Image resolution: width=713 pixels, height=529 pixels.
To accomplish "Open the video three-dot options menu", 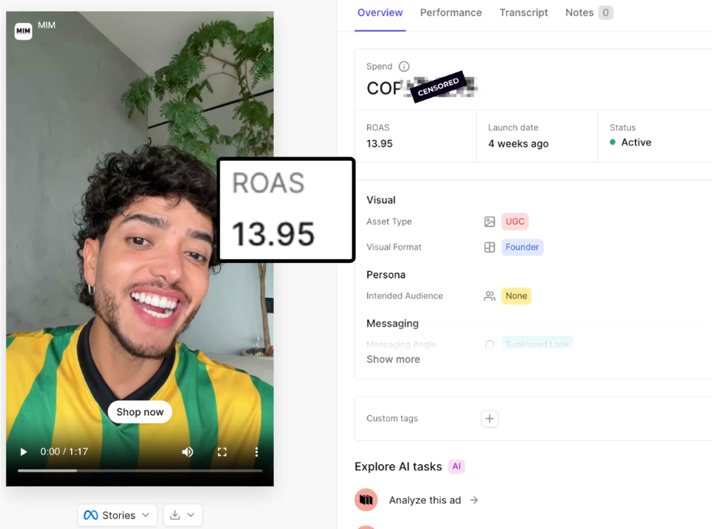I will (256, 452).
